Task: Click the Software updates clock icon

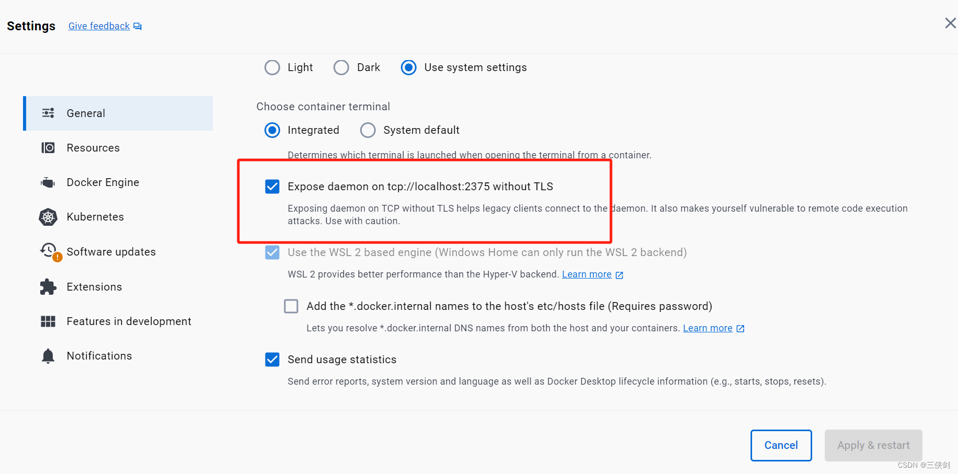Action: click(48, 251)
